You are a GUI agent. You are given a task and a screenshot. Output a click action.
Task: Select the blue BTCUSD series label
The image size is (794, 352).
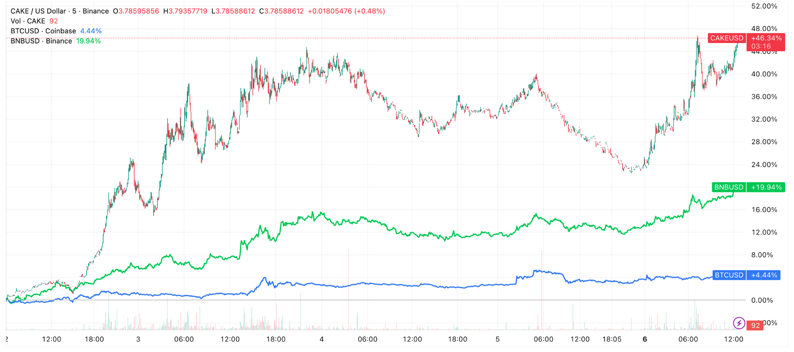[x=729, y=275]
